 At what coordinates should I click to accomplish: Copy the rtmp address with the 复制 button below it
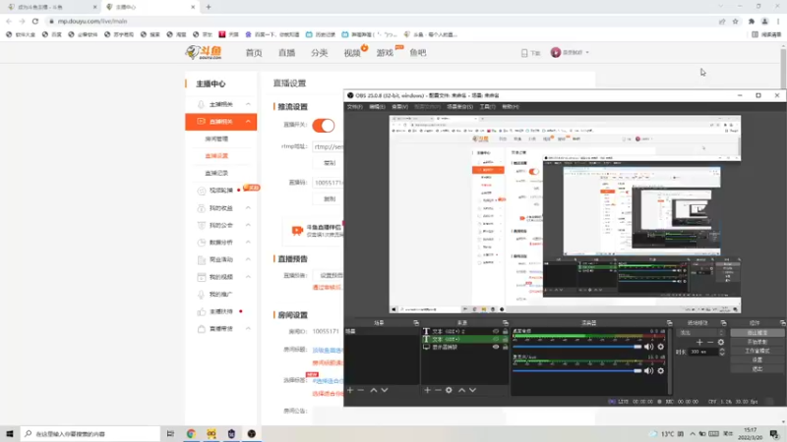330,163
